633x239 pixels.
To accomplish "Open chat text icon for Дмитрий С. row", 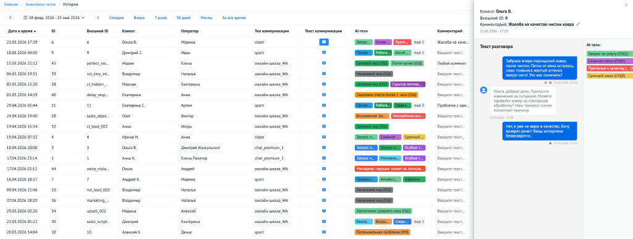I will coord(324,52).
